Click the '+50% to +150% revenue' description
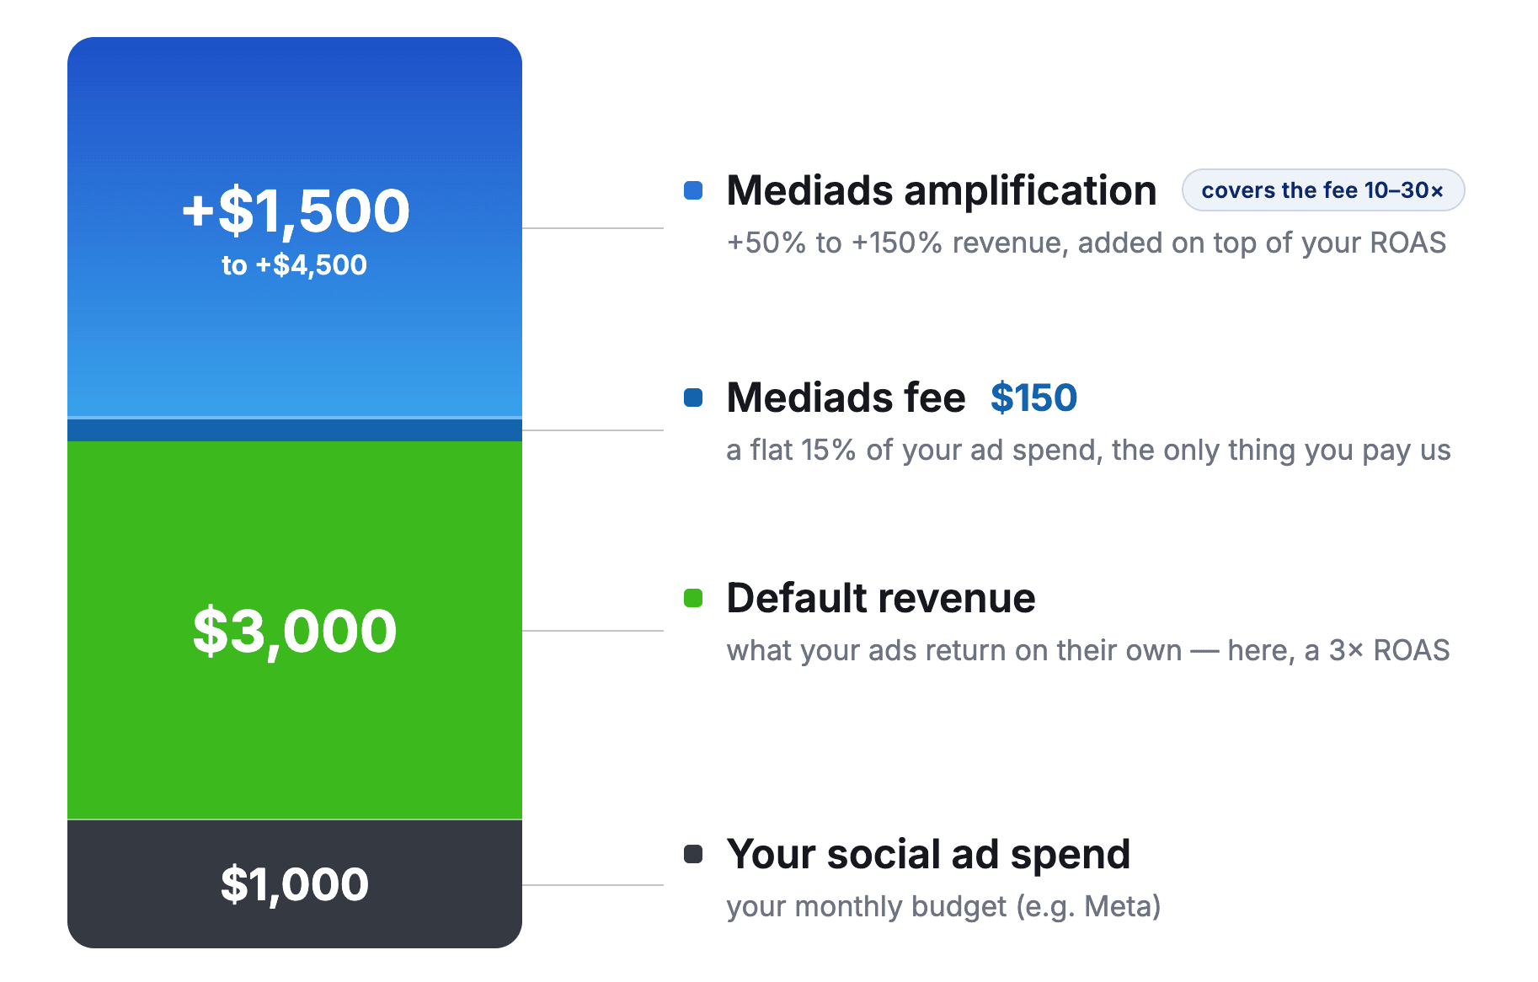1538x982 pixels. [1087, 243]
